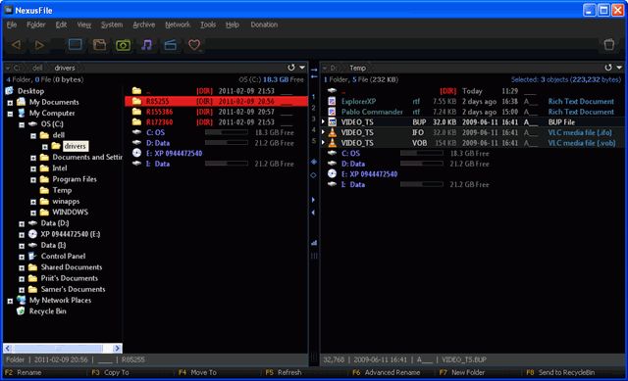Open the Donation menu
This screenshot has width=628, height=381.
tap(264, 24)
